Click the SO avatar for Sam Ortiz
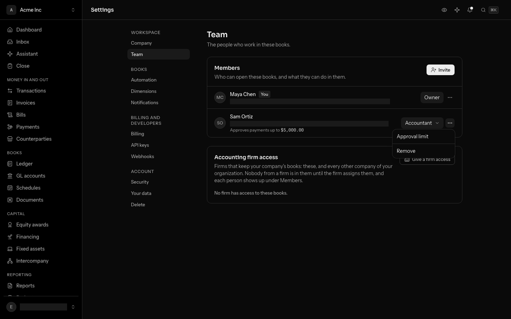Image resolution: width=511 pixels, height=319 pixels. (220, 123)
